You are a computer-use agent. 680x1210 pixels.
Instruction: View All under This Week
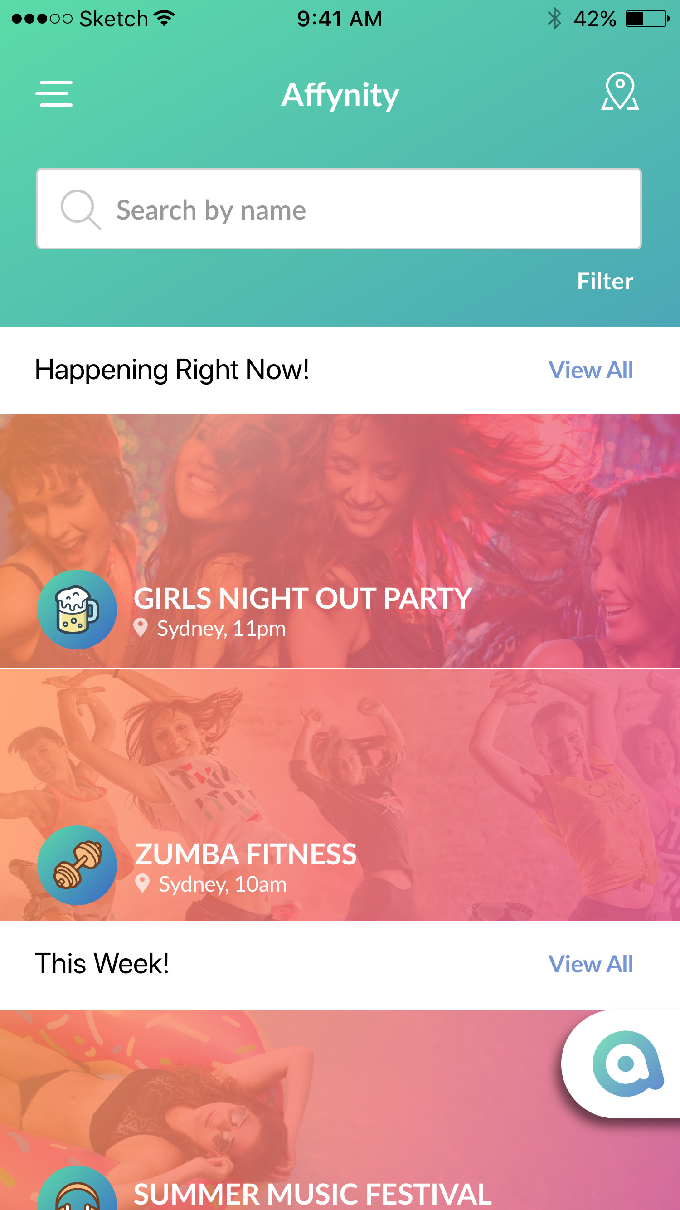pos(591,964)
